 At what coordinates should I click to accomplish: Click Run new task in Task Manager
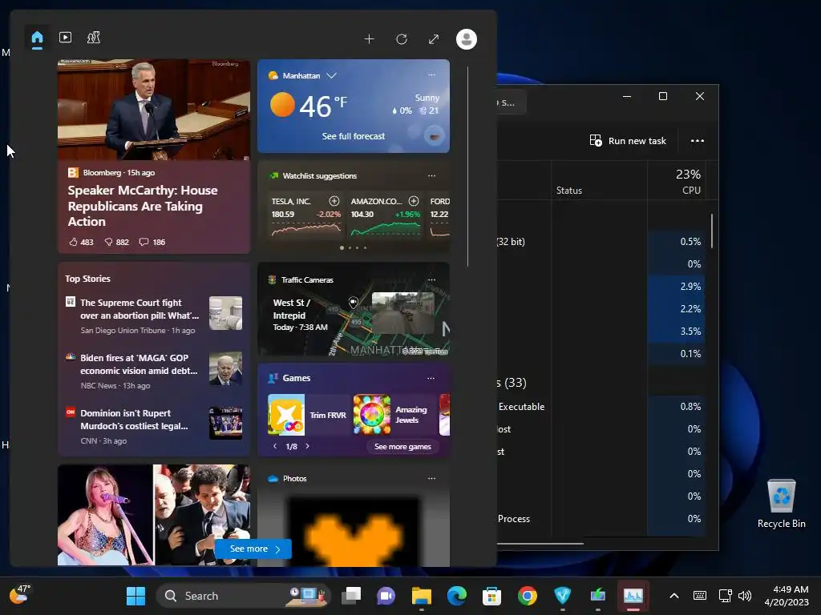628,141
